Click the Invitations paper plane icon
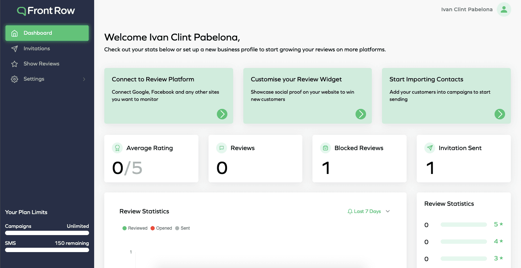The image size is (521, 268). (x=14, y=48)
